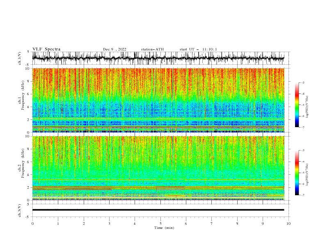This screenshot has height=251, width=325.
Task: Click the time axis tick label "0"
Action: pyautogui.click(x=32, y=224)
